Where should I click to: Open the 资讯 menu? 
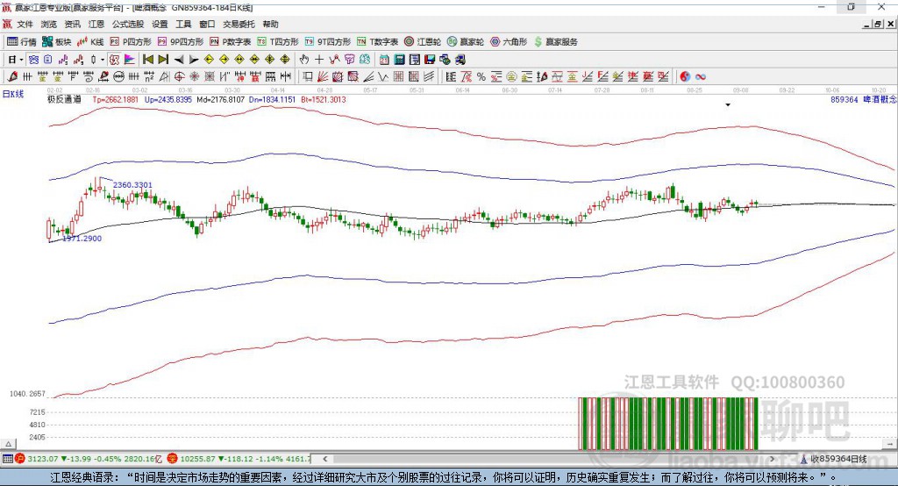[72, 24]
